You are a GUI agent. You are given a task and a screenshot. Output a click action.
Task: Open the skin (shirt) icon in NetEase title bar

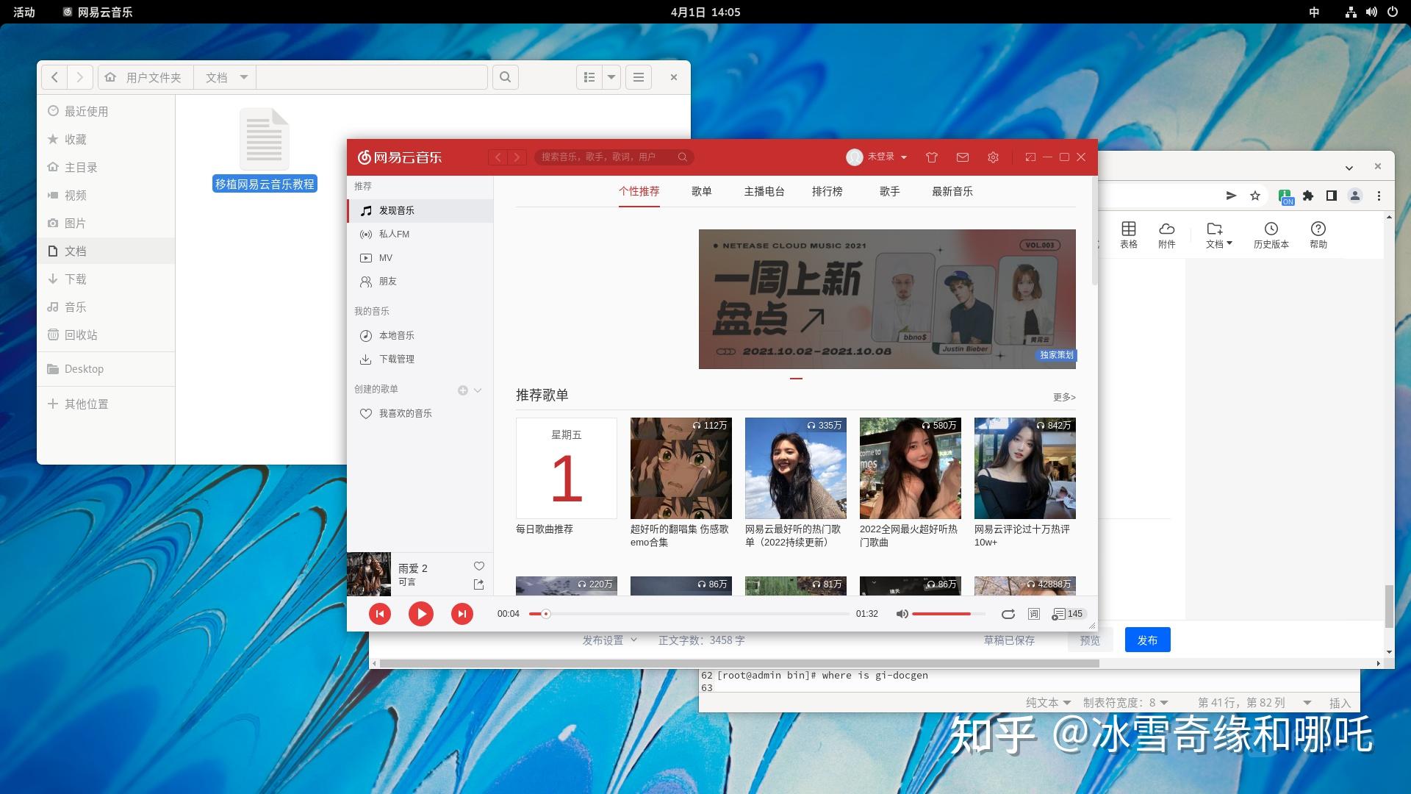(x=932, y=157)
